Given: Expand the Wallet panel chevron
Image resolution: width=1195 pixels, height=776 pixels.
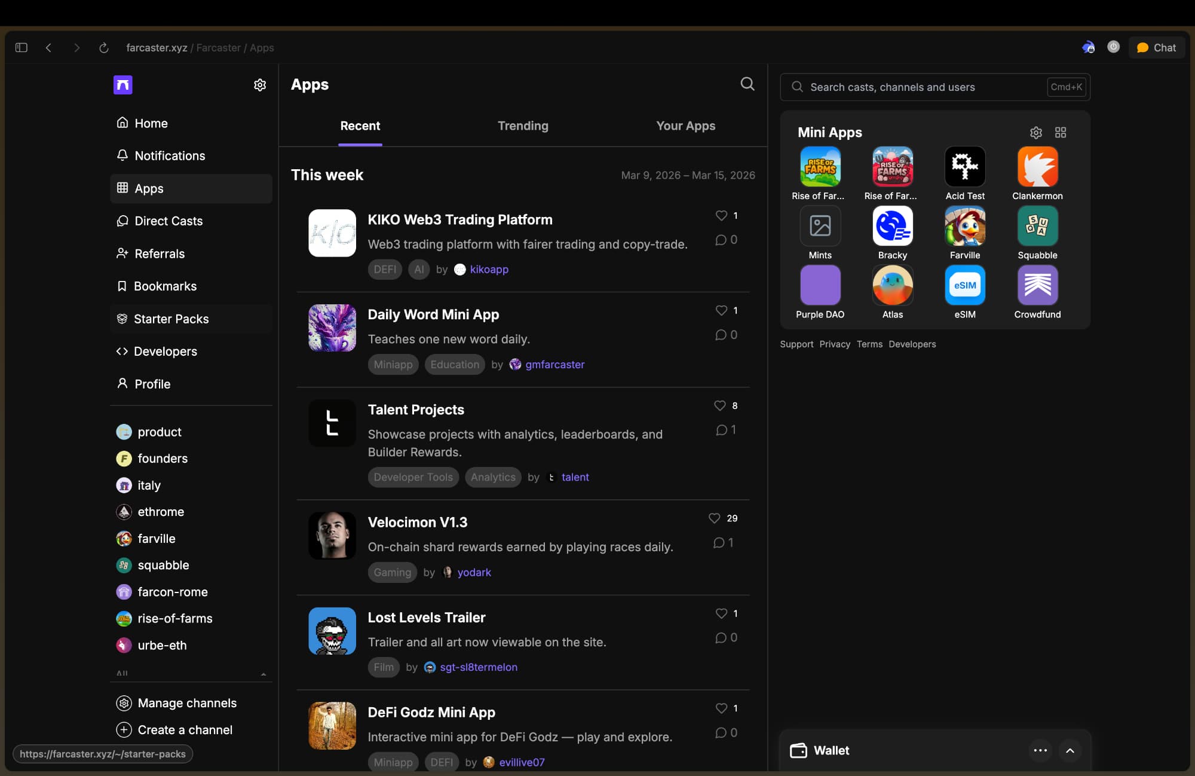Looking at the screenshot, I should pos(1070,751).
